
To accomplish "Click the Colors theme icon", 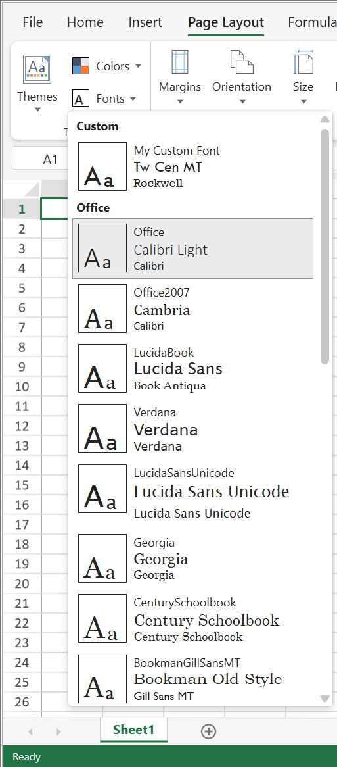I will coord(81,66).
